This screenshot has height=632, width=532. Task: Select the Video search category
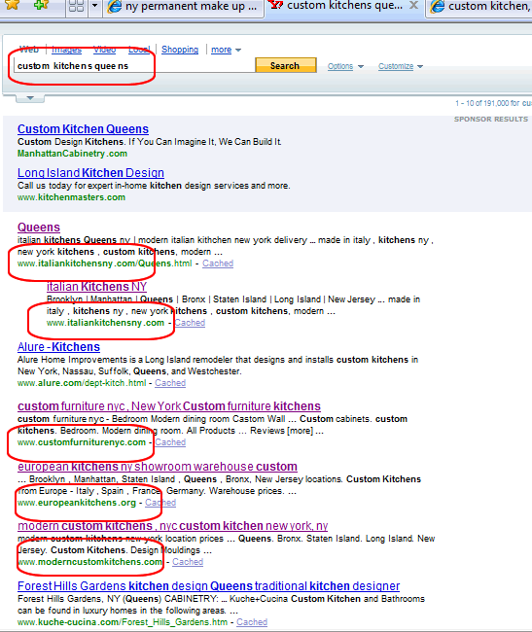104,50
